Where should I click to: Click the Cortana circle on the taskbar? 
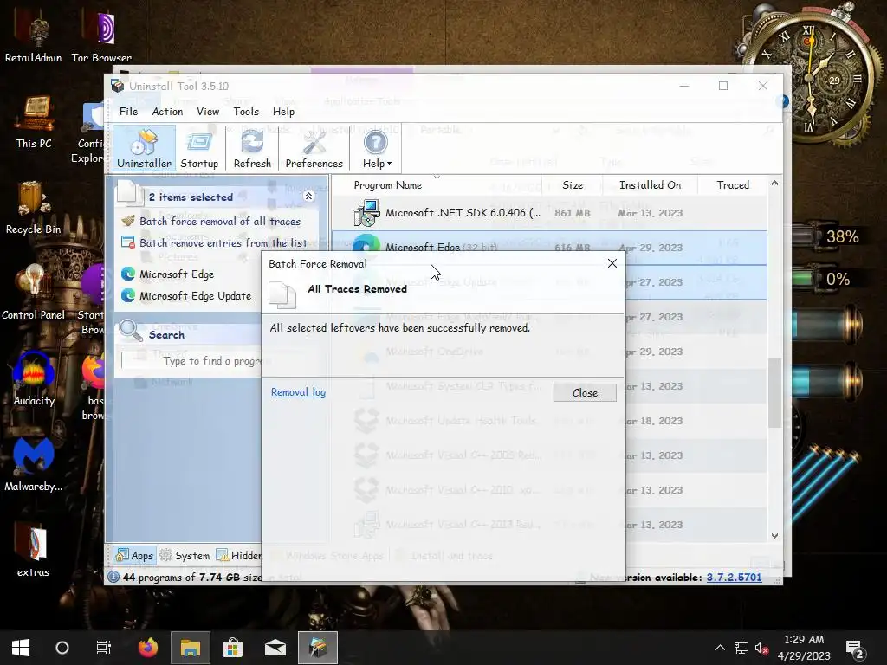pos(62,648)
